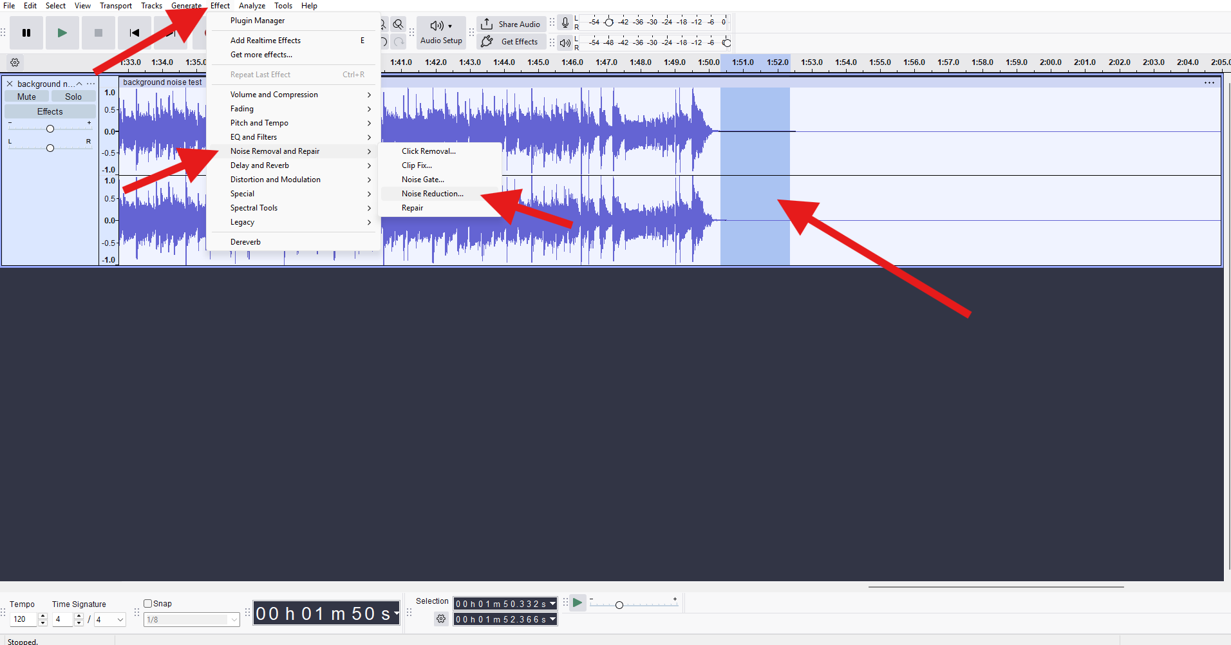1231x645 pixels.
Task: Adjust the playback speed slider
Action: [619, 604]
